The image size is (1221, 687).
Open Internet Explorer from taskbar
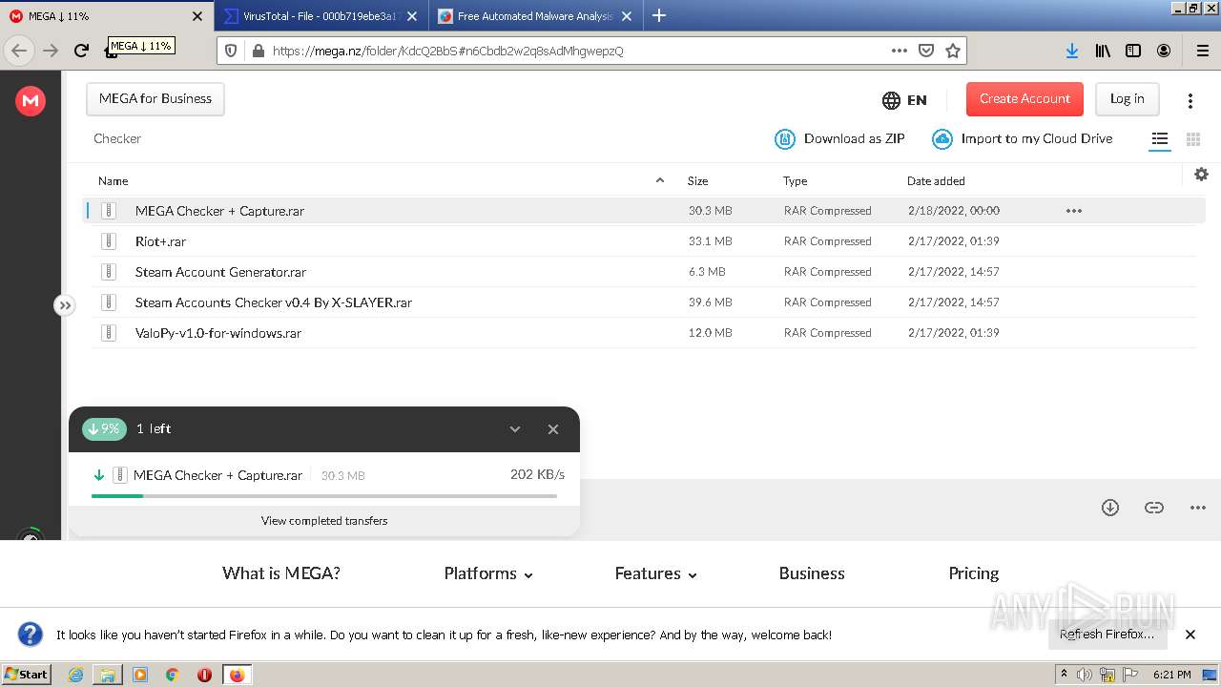click(76, 675)
